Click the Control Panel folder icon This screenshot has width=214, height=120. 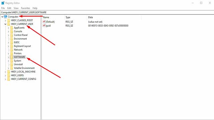coord(12,35)
